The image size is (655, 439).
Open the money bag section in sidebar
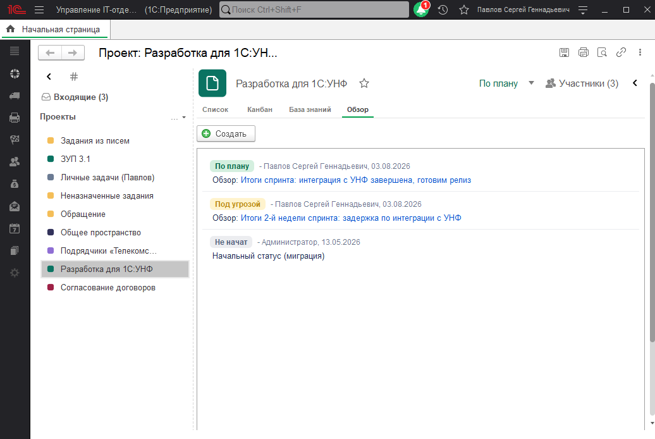(15, 184)
